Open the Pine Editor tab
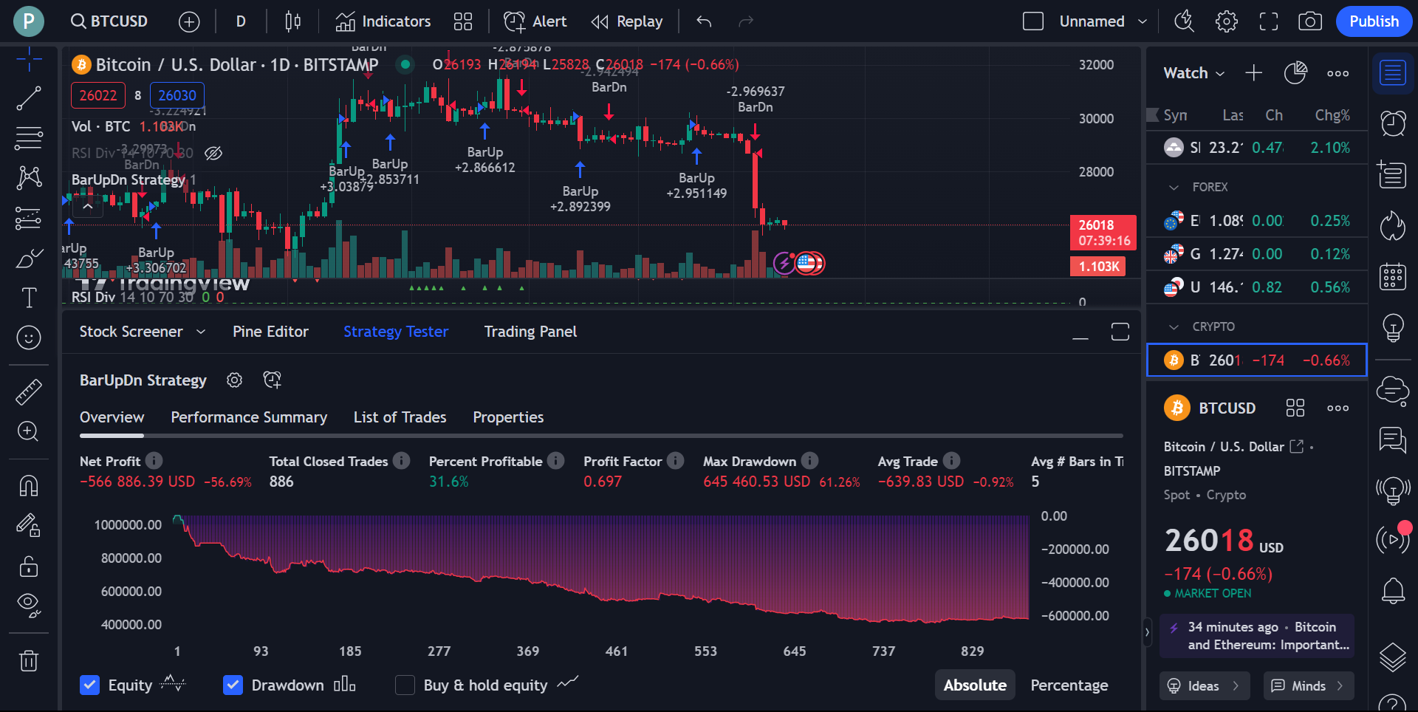The image size is (1418, 712). click(270, 332)
